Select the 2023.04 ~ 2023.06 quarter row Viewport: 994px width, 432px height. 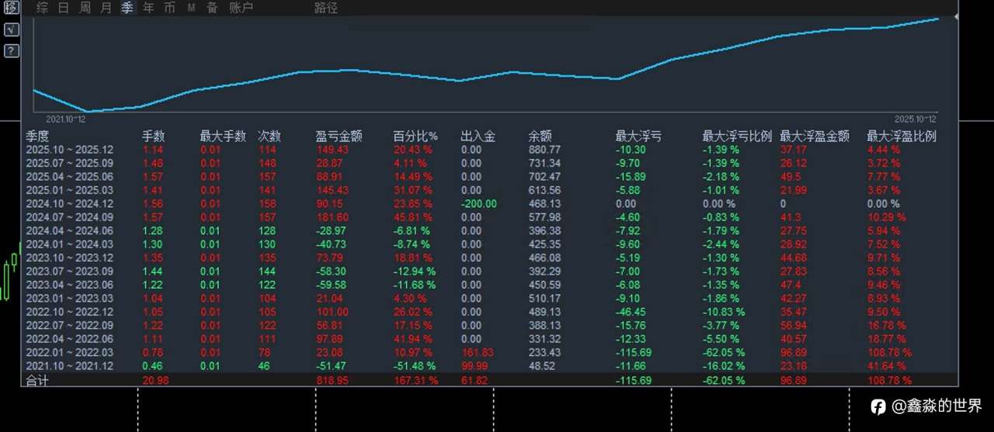click(489, 285)
